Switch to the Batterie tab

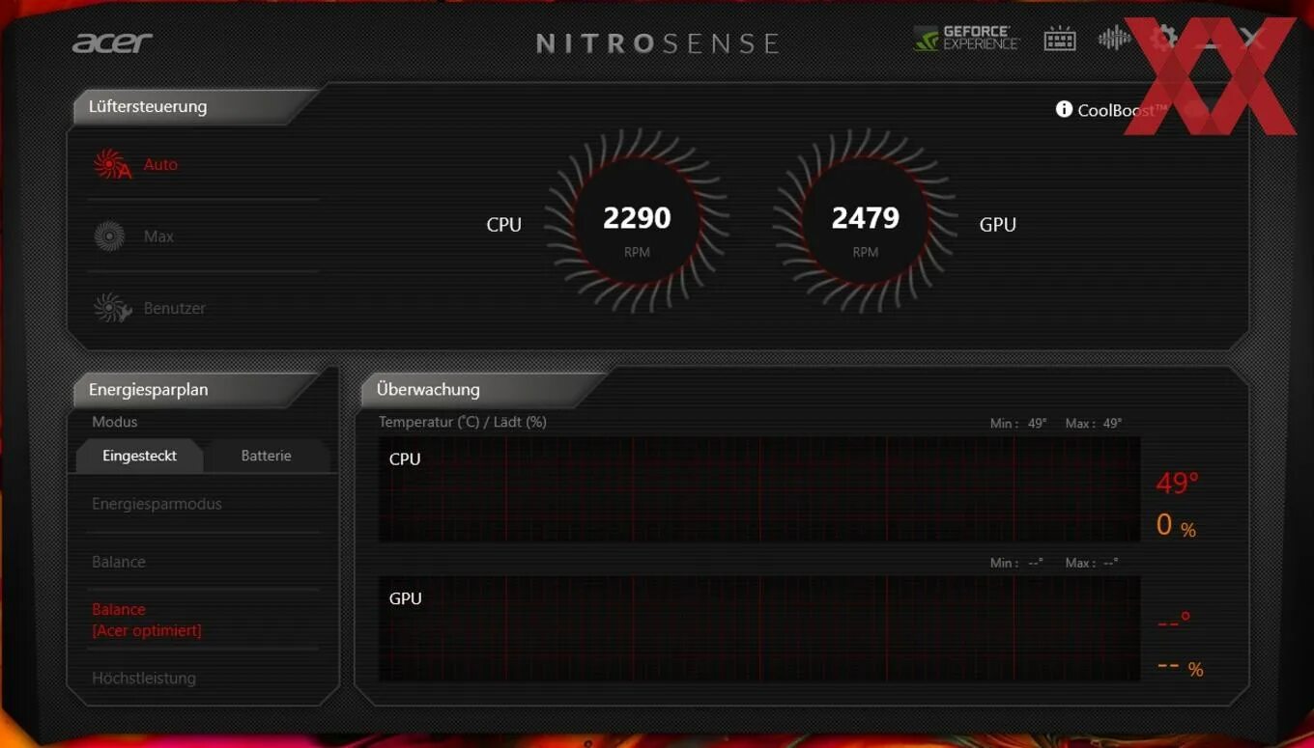click(x=266, y=456)
